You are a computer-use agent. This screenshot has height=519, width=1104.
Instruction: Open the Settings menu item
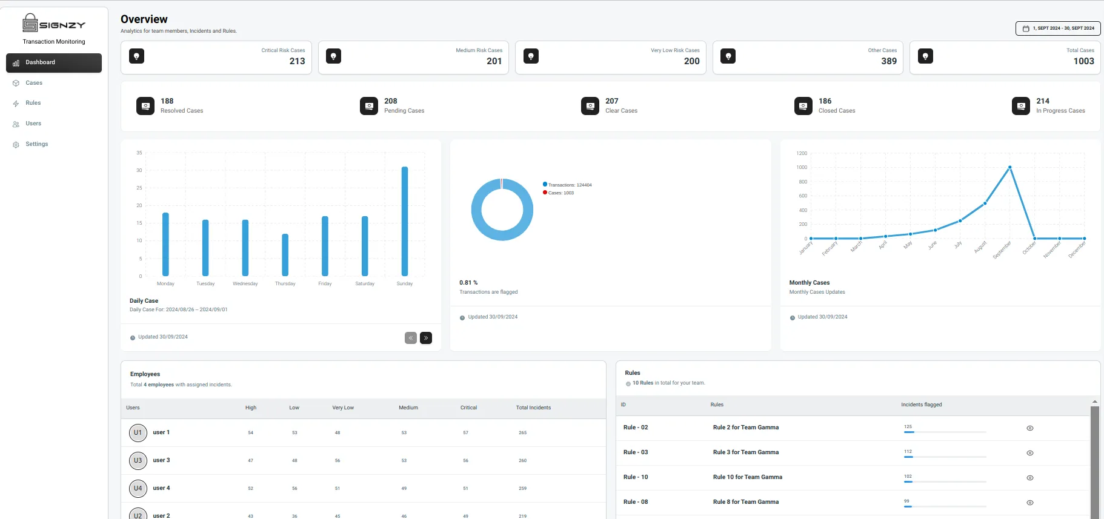(x=54, y=144)
